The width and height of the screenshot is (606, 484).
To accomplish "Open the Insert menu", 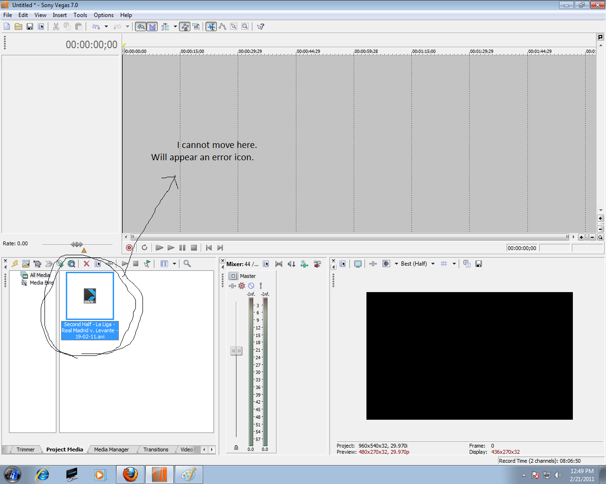I will (60, 15).
